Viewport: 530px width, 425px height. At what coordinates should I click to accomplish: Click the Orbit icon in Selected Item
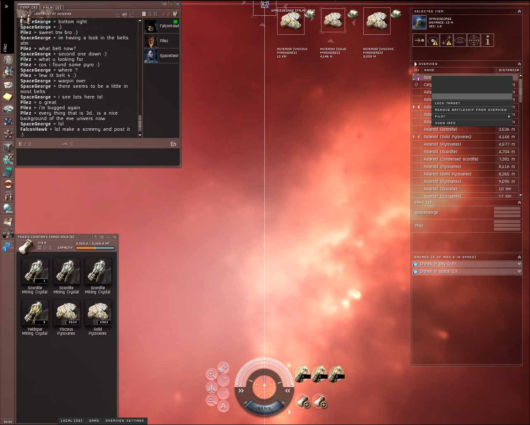(433, 40)
